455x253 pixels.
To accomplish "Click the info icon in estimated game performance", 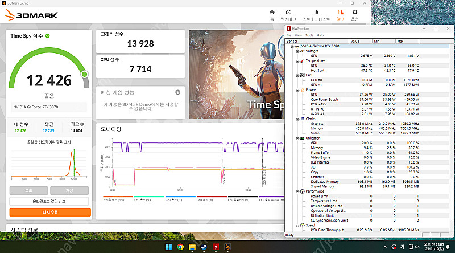I will pyautogui.click(x=177, y=92).
